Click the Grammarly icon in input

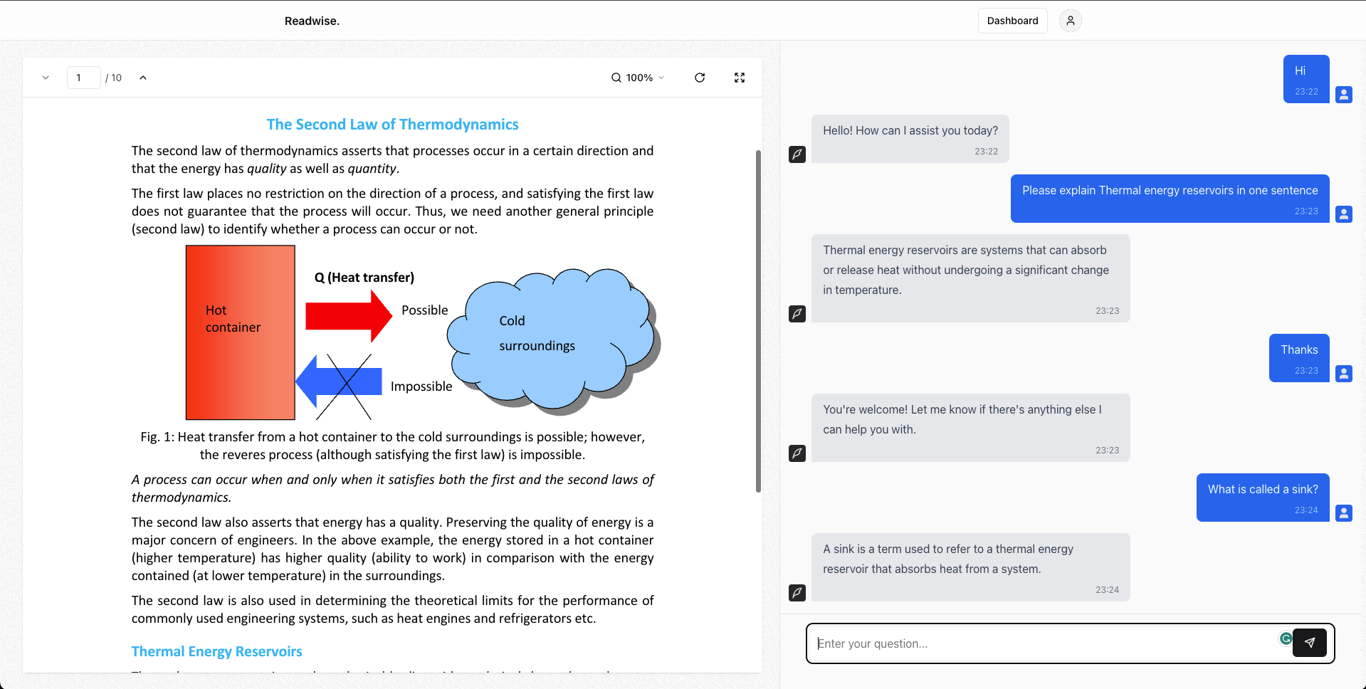pyautogui.click(x=1286, y=638)
